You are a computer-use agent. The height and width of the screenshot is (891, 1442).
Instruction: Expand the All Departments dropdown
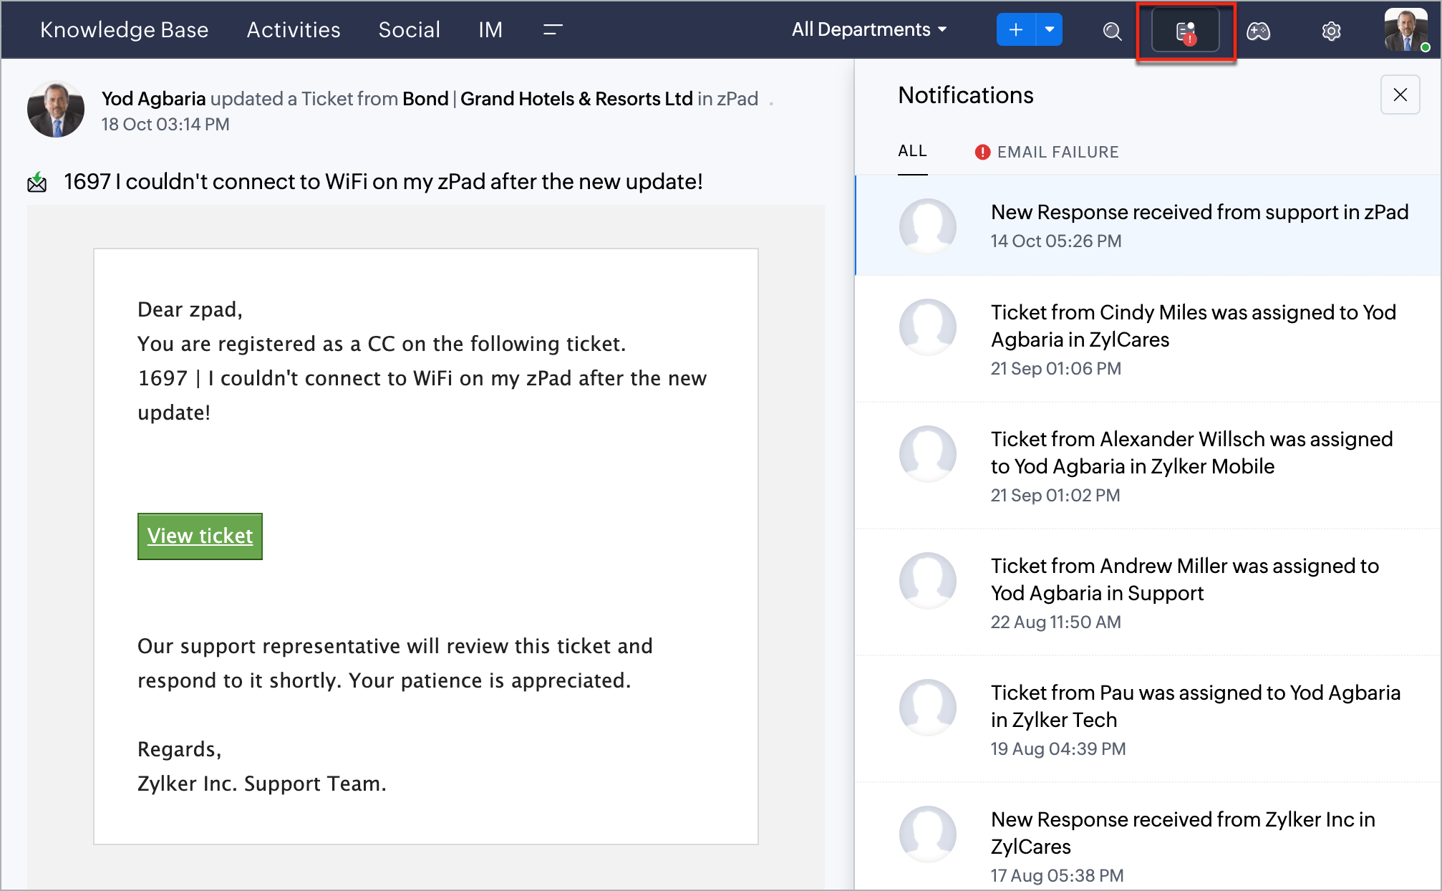[x=868, y=29]
